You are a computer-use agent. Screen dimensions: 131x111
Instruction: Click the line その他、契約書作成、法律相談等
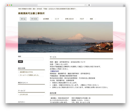coord(62,80)
